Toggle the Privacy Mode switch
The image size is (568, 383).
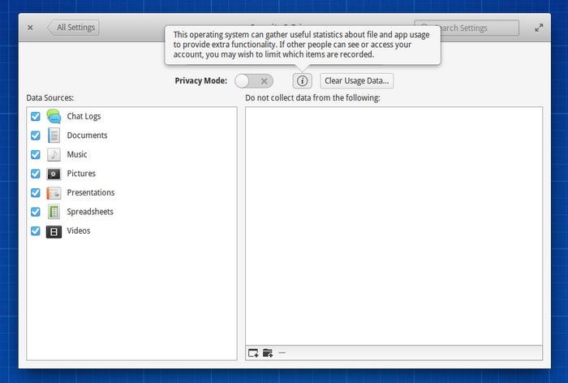[x=254, y=81]
